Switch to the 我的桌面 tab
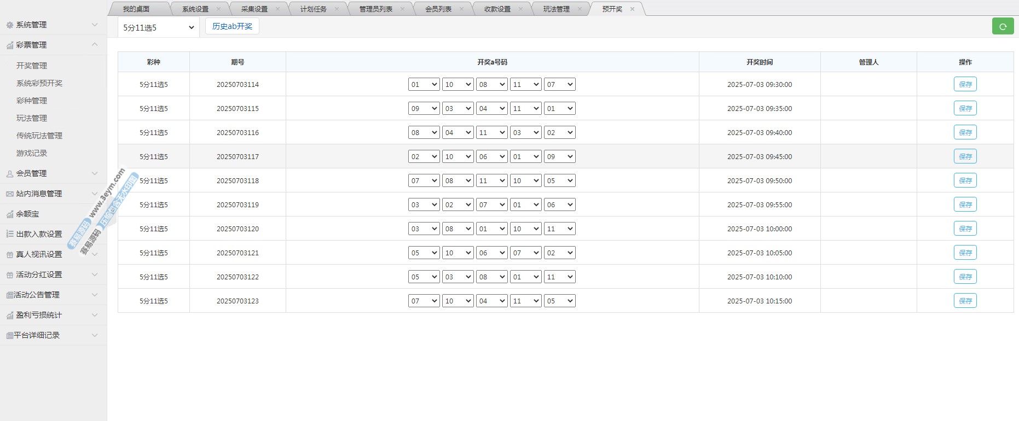This screenshot has height=421, width=1019. click(136, 9)
